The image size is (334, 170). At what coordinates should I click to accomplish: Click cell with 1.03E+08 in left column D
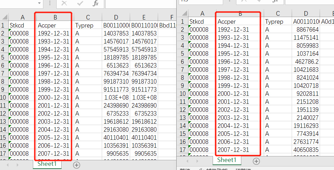coord(116,97)
